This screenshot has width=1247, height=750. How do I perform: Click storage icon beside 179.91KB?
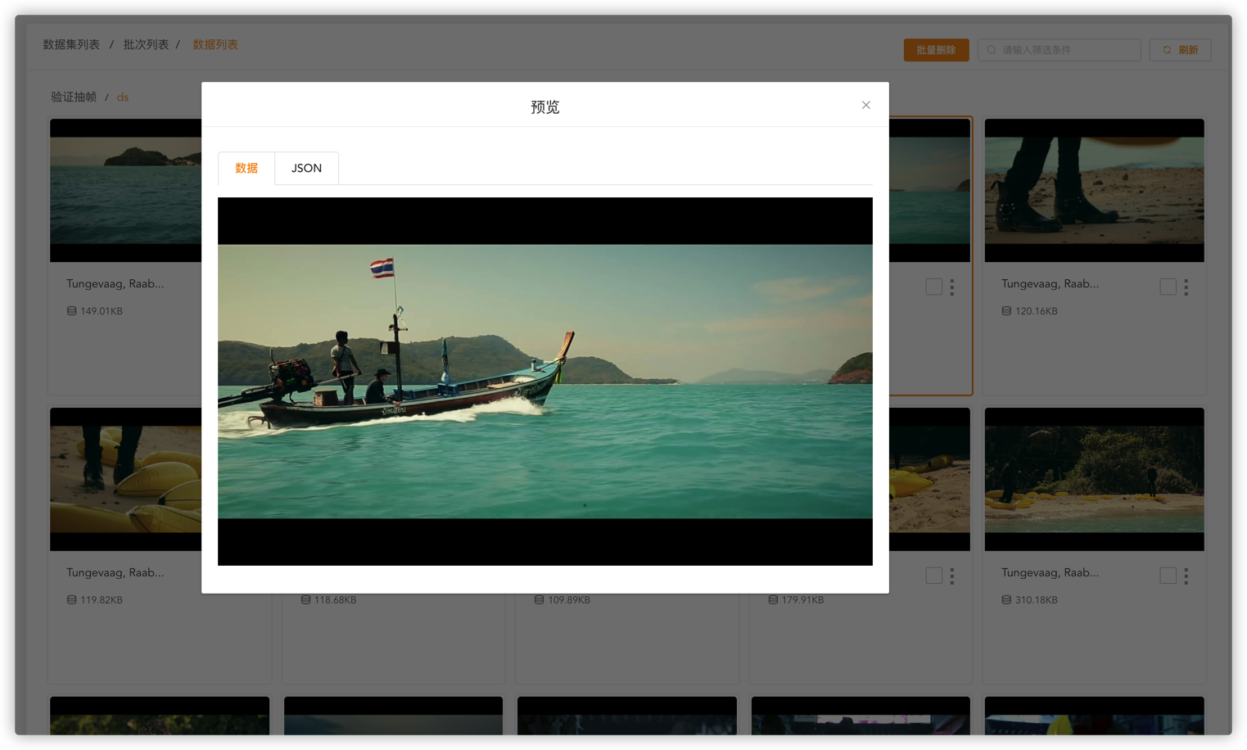coord(773,600)
